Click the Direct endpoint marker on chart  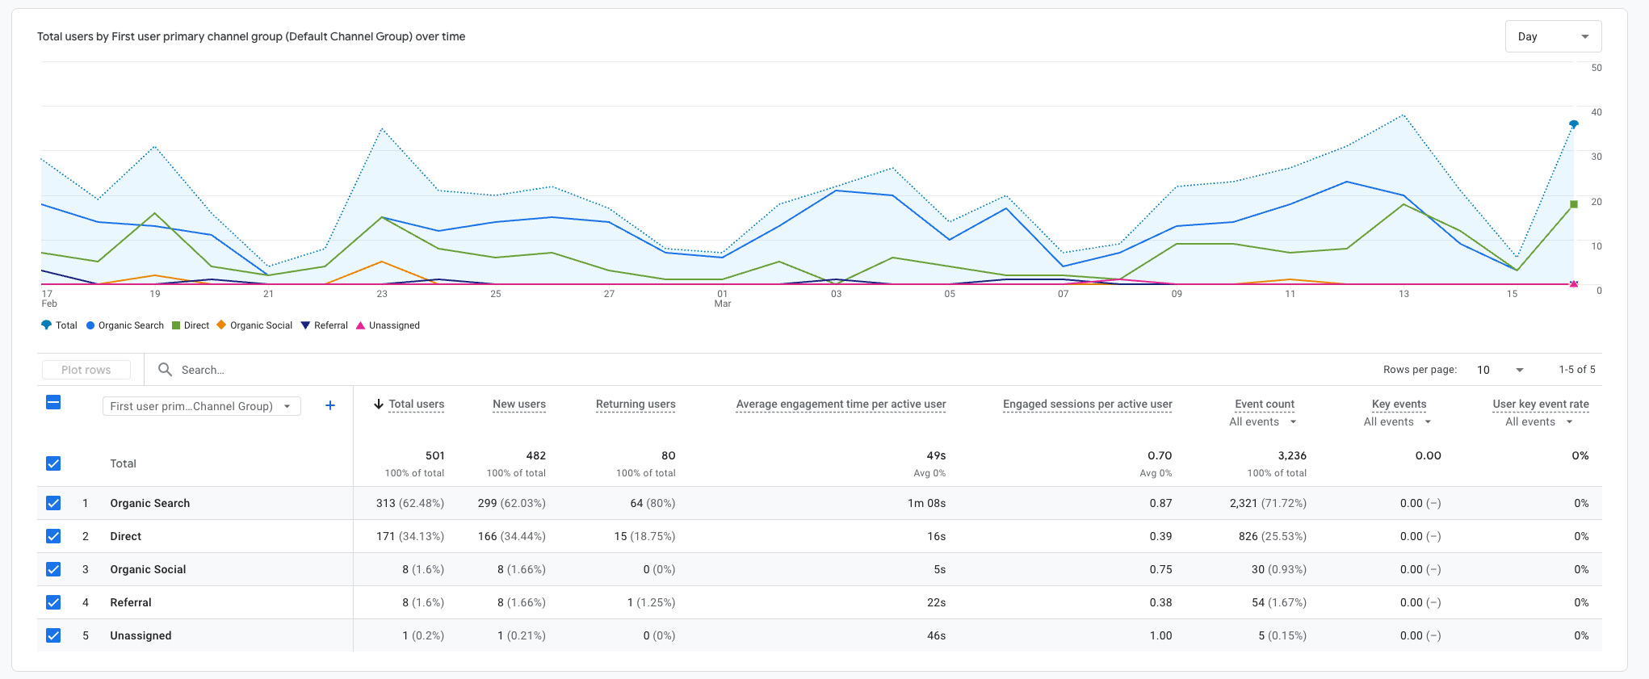1573,204
